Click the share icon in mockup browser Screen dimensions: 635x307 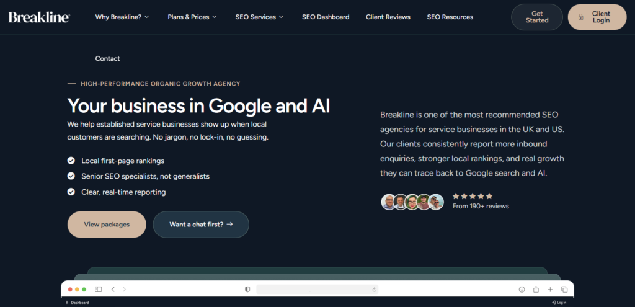pos(536,289)
